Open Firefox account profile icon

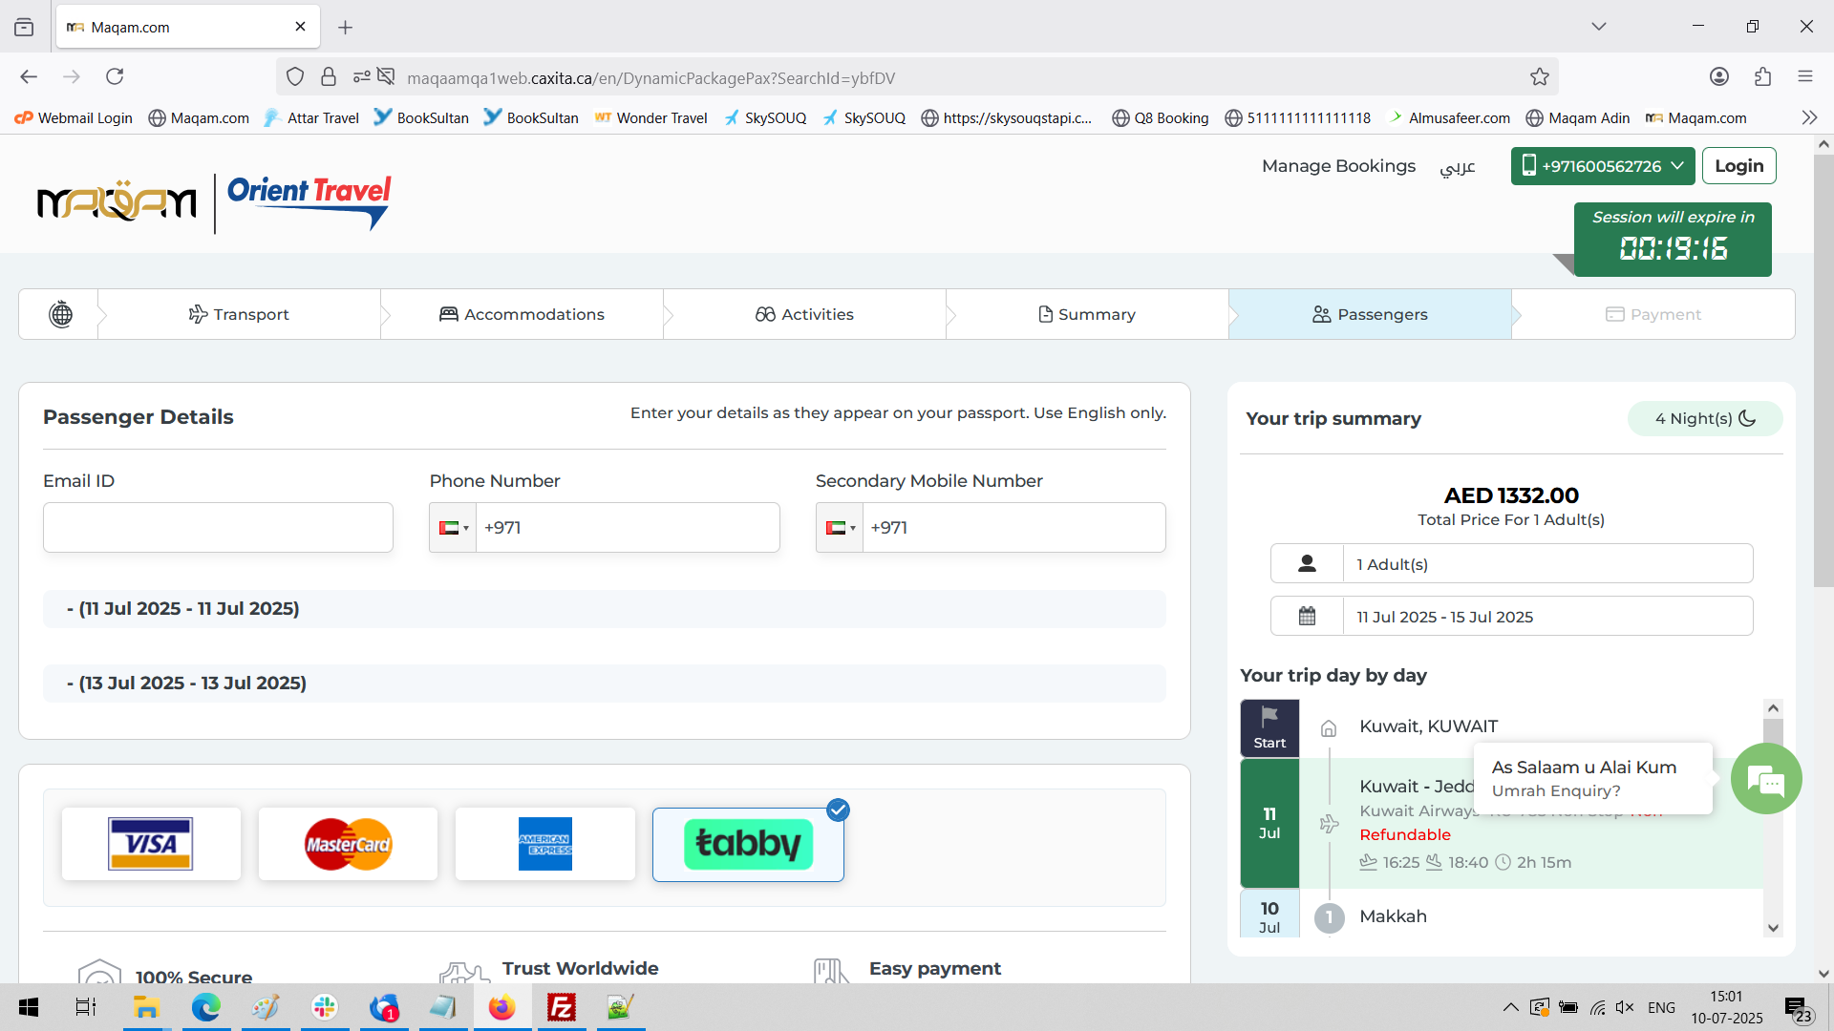click(1718, 77)
